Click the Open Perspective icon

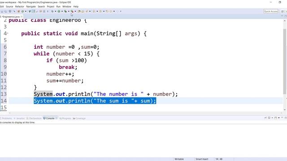[x=283, y=11]
